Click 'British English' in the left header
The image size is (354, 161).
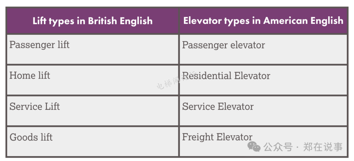[120, 21]
